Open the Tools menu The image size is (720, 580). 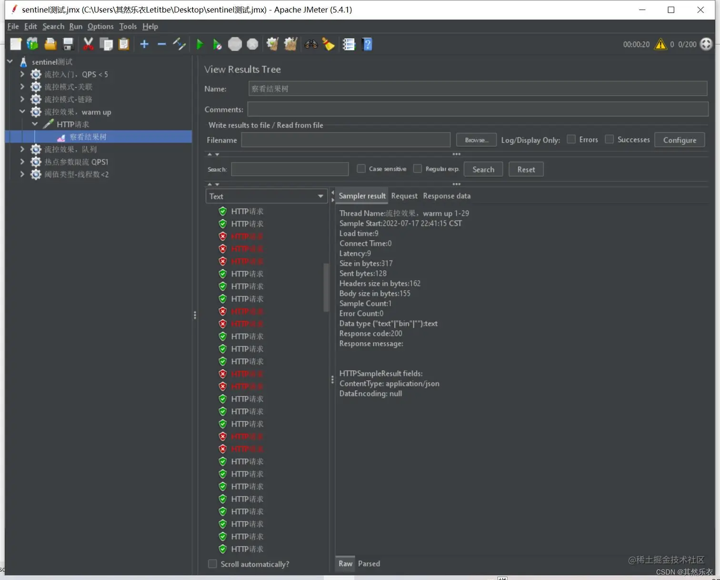coord(128,26)
